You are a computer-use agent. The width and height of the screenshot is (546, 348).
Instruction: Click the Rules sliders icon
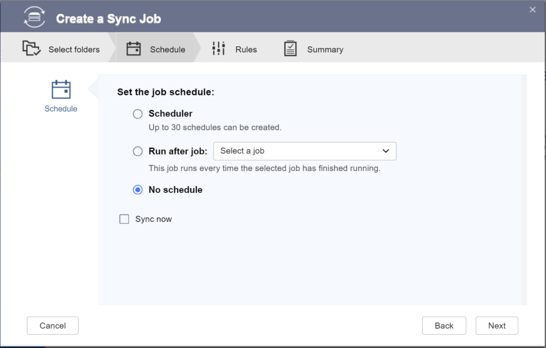pos(219,49)
